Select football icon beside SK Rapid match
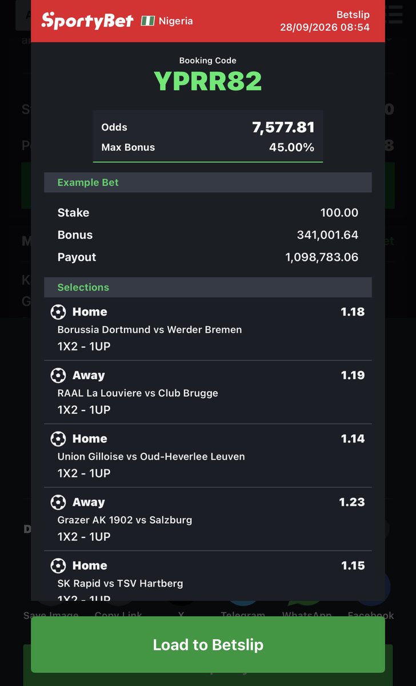The height and width of the screenshot is (686, 416). tap(58, 565)
